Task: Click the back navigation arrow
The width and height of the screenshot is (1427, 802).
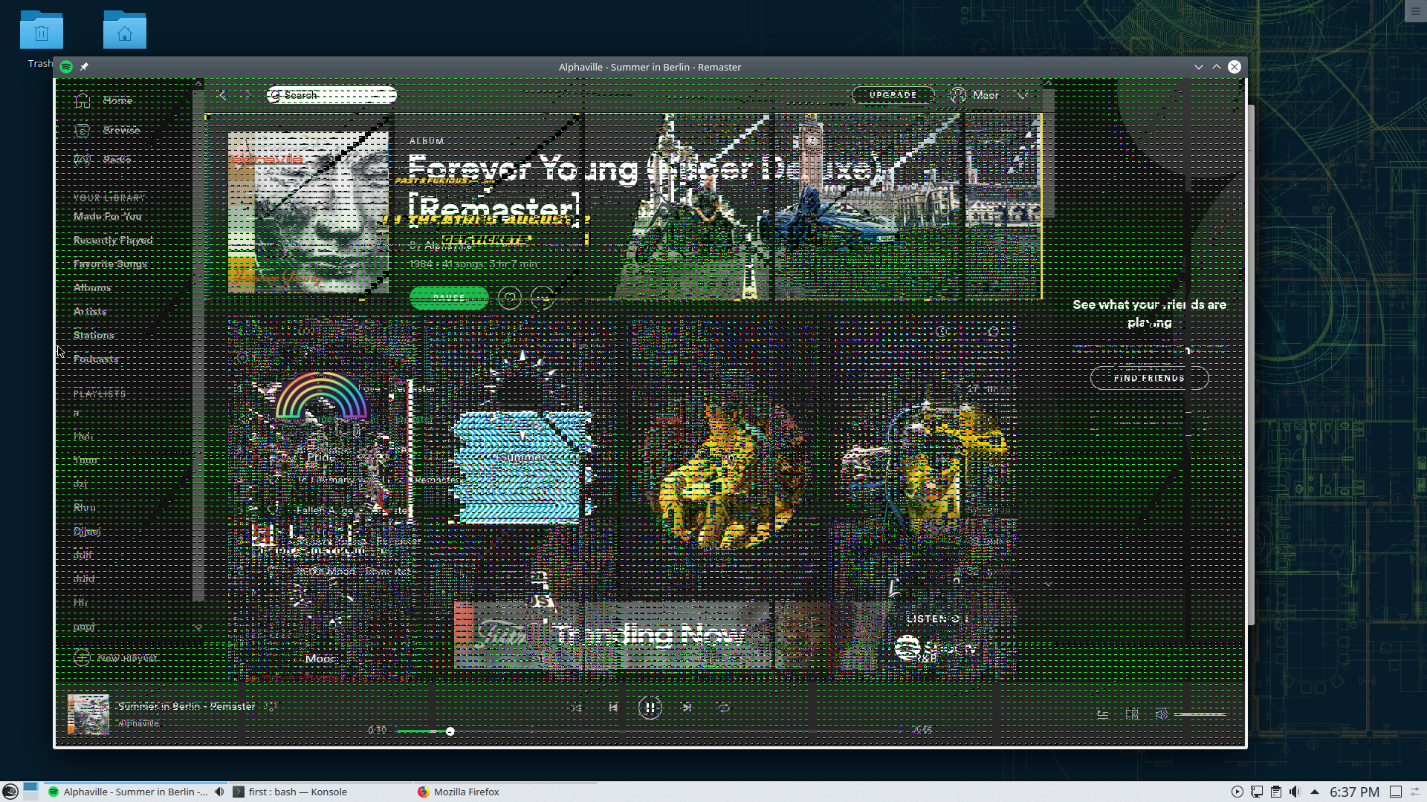Action: click(x=221, y=95)
